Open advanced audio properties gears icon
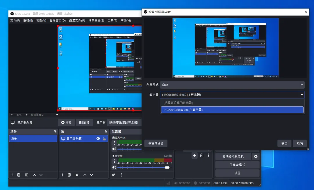The width and height of the screenshot is (314, 190). pos(113,175)
